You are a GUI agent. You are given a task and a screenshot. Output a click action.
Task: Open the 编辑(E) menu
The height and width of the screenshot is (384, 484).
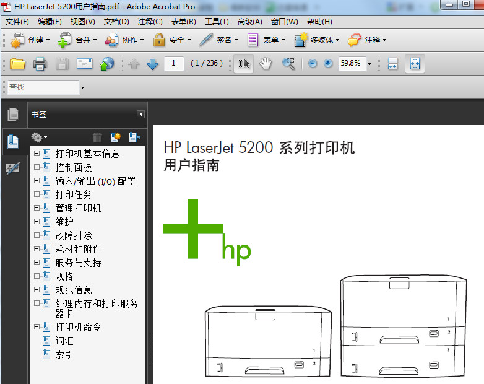click(x=50, y=22)
